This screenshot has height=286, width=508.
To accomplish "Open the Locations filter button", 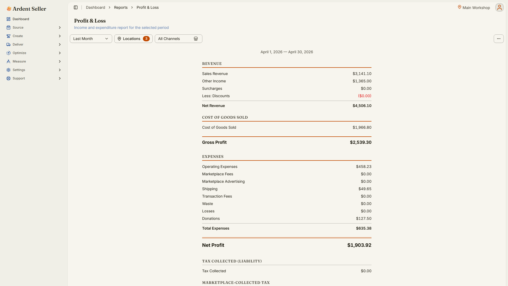I will tap(133, 39).
